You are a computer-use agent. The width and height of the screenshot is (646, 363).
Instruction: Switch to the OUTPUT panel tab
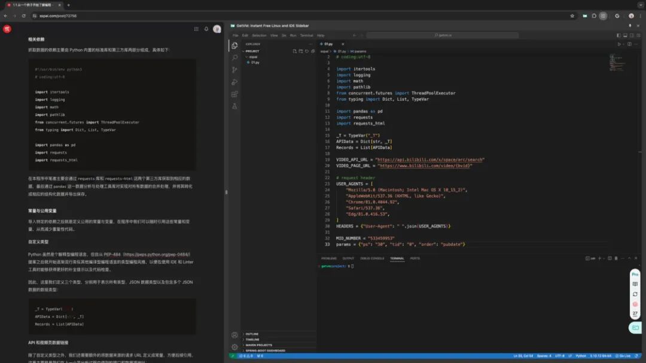point(348,258)
